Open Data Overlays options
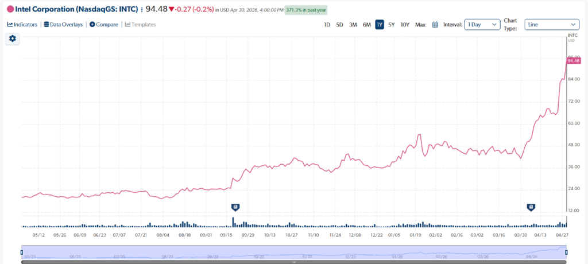 63,24
